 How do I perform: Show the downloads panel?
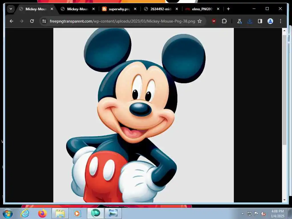click(250, 21)
